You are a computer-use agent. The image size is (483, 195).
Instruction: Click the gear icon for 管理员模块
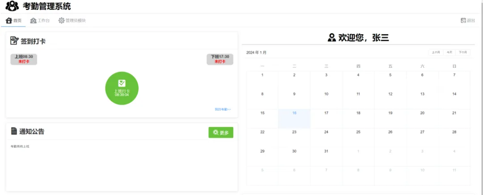(x=61, y=21)
